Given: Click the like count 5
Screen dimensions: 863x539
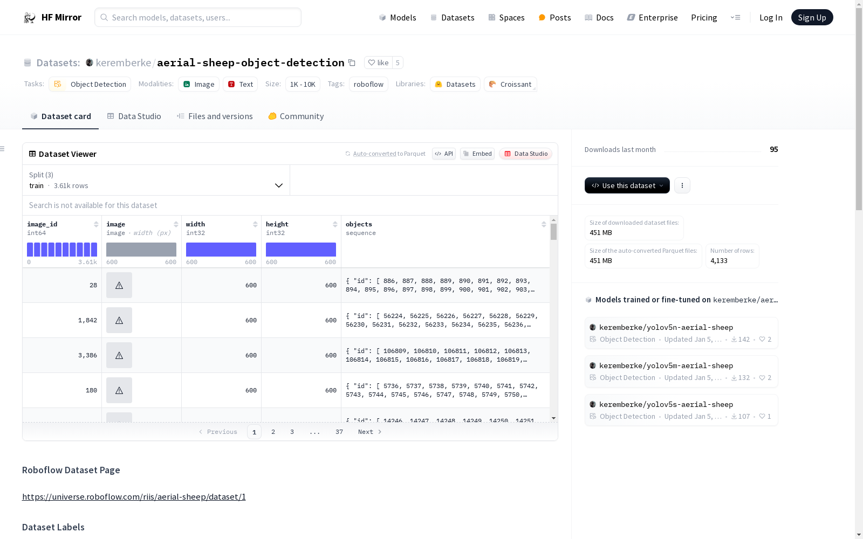Looking at the screenshot, I should pos(398,63).
